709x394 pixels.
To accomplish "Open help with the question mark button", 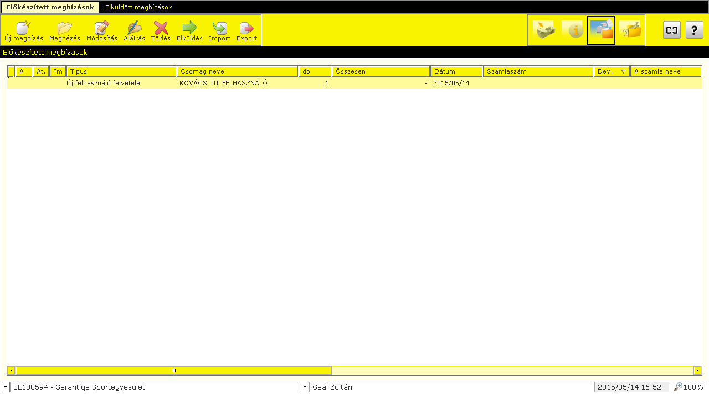I will pos(695,30).
